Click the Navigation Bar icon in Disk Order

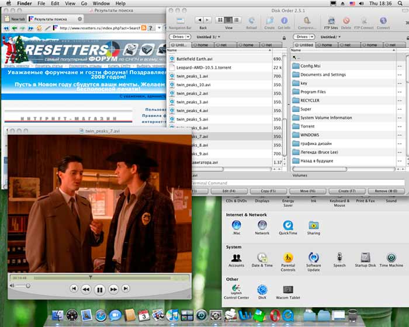tap(180, 20)
